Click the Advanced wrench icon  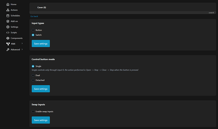[8, 50]
